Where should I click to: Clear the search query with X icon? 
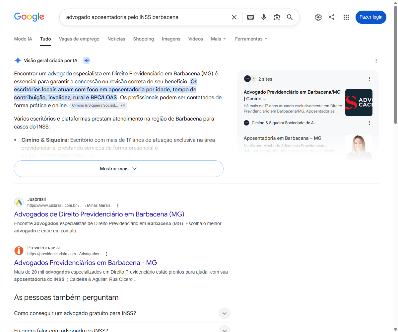pyautogui.click(x=234, y=17)
